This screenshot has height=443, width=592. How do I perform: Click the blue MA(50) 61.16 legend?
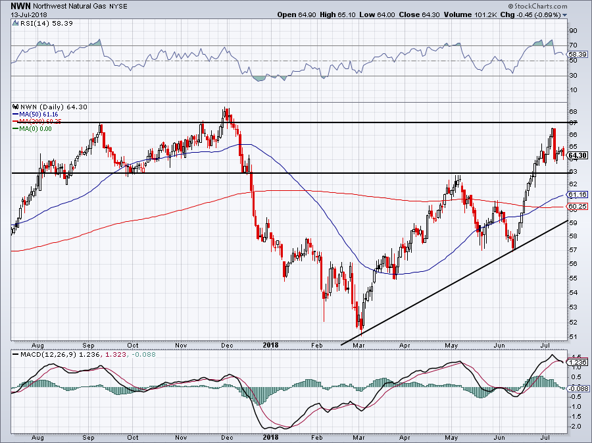point(35,114)
